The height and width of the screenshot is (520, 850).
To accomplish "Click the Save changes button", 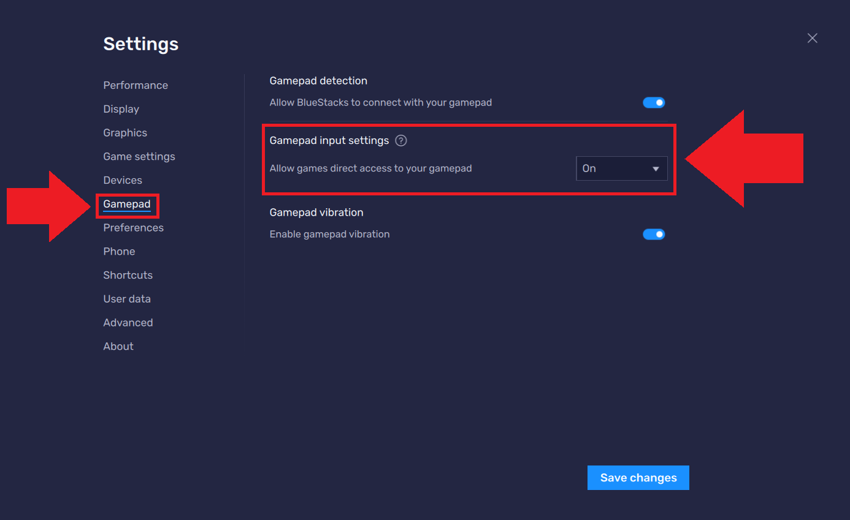I will [638, 478].
